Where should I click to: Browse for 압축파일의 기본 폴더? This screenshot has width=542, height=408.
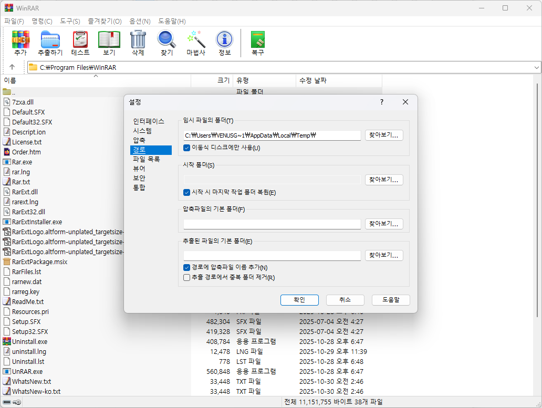click(x=384, y=224)
